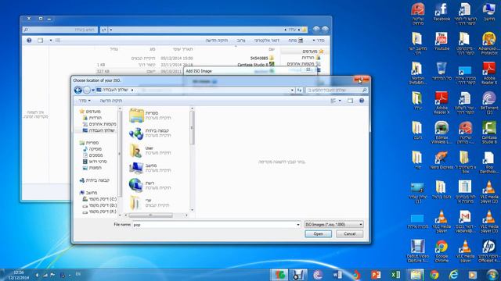Image resolution: width=501 pixels, height=281 pixels.
Task: Select the Network globe item in the file list
Action: point(150,186)
